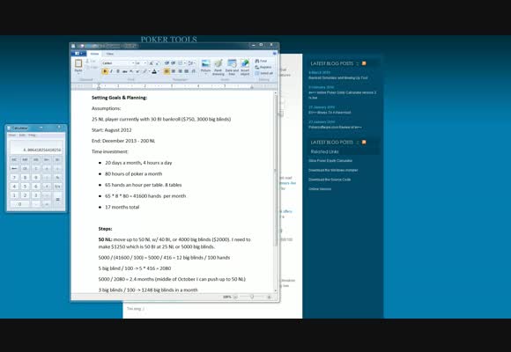Click the 7 key on the Calculator

[x=14, y=178]
